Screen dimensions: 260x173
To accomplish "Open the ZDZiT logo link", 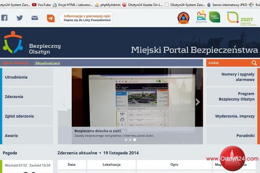I will tap(242, 18).
